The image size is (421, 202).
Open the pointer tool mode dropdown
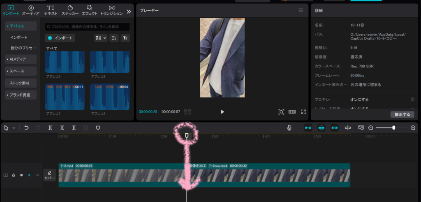pos(14,128)
